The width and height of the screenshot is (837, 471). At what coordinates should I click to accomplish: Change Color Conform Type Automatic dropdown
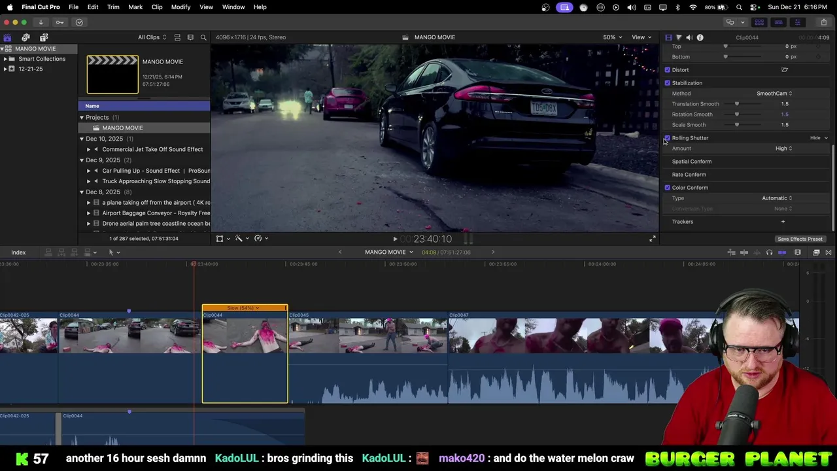[777, 198]
